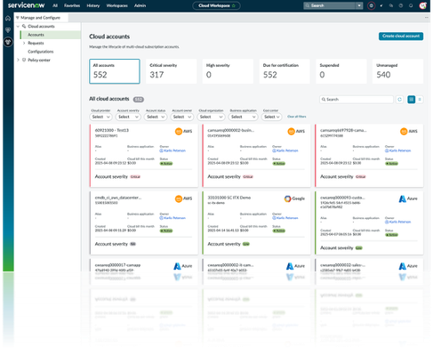The width and height of the screenshot is (433, 348).
Task: Select the Critical severity 317 tile
Action: pos(171,71)
